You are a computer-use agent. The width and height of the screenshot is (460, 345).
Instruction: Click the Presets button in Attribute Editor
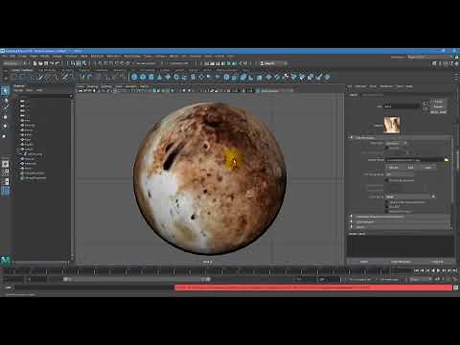click(438, 106)
